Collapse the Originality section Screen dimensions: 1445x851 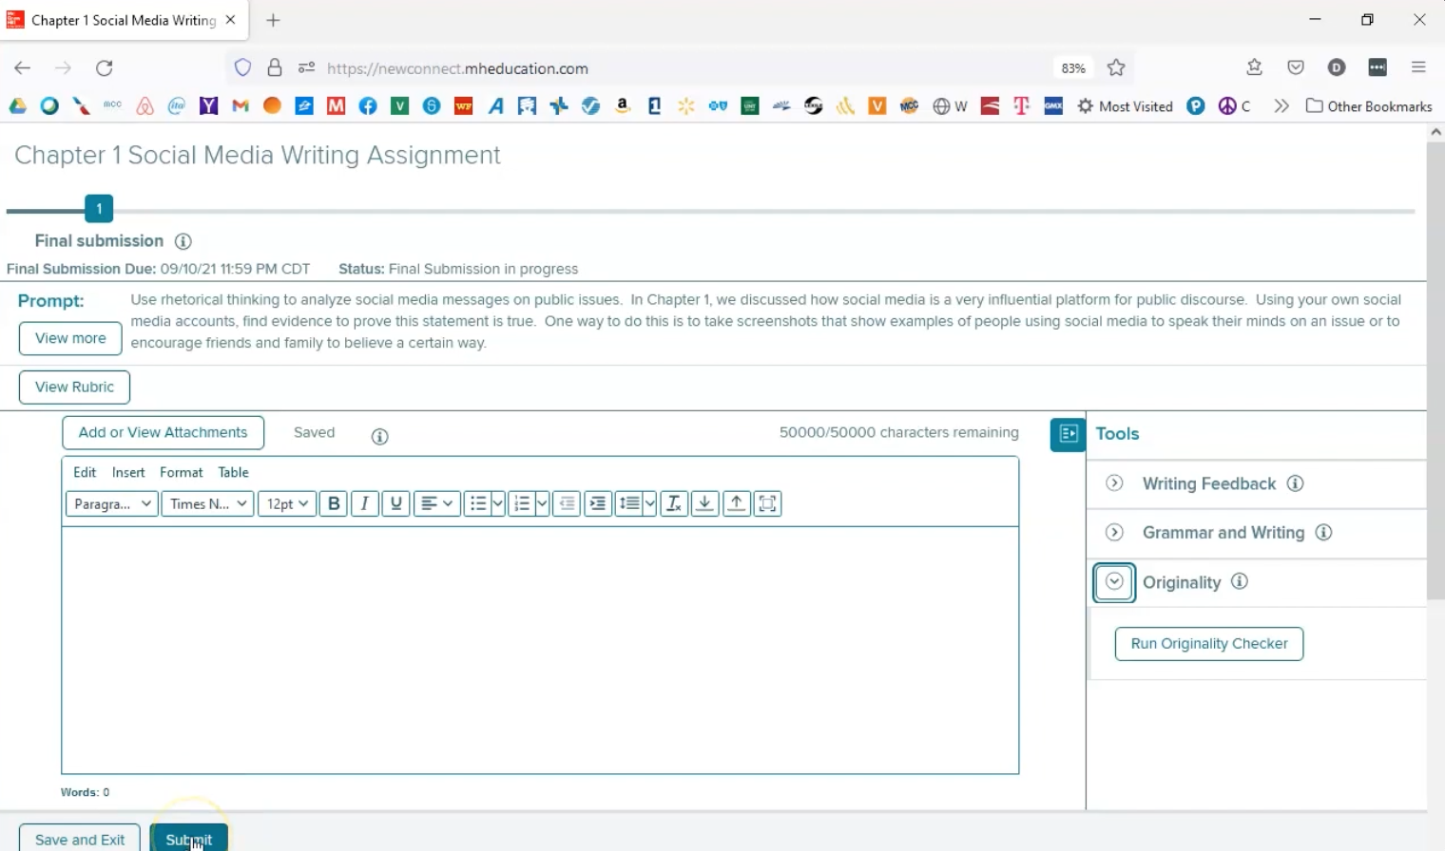pos(1114,582)
